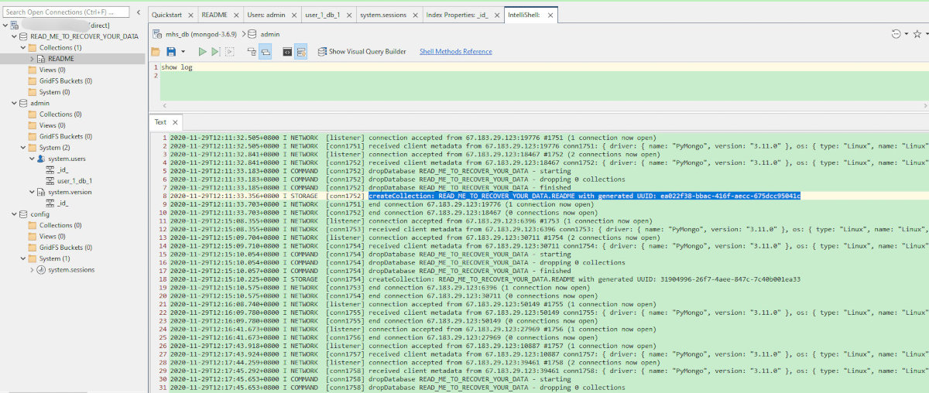Switch to the system.sessions tab
The width and height of the screenshot is (929, 393).
pyautogui.click(x=389, y=15)
